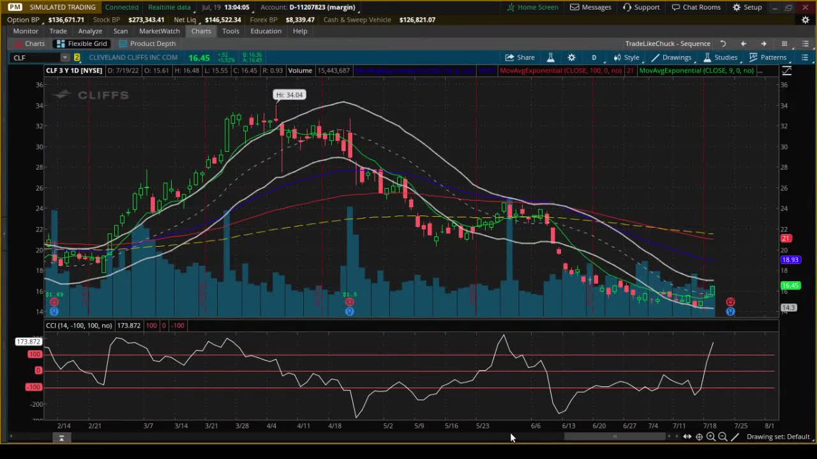Click the Account D-11207823 selector

tap(308, 7)
